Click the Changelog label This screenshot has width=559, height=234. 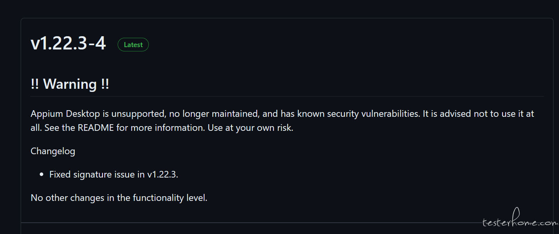(53, 151)
